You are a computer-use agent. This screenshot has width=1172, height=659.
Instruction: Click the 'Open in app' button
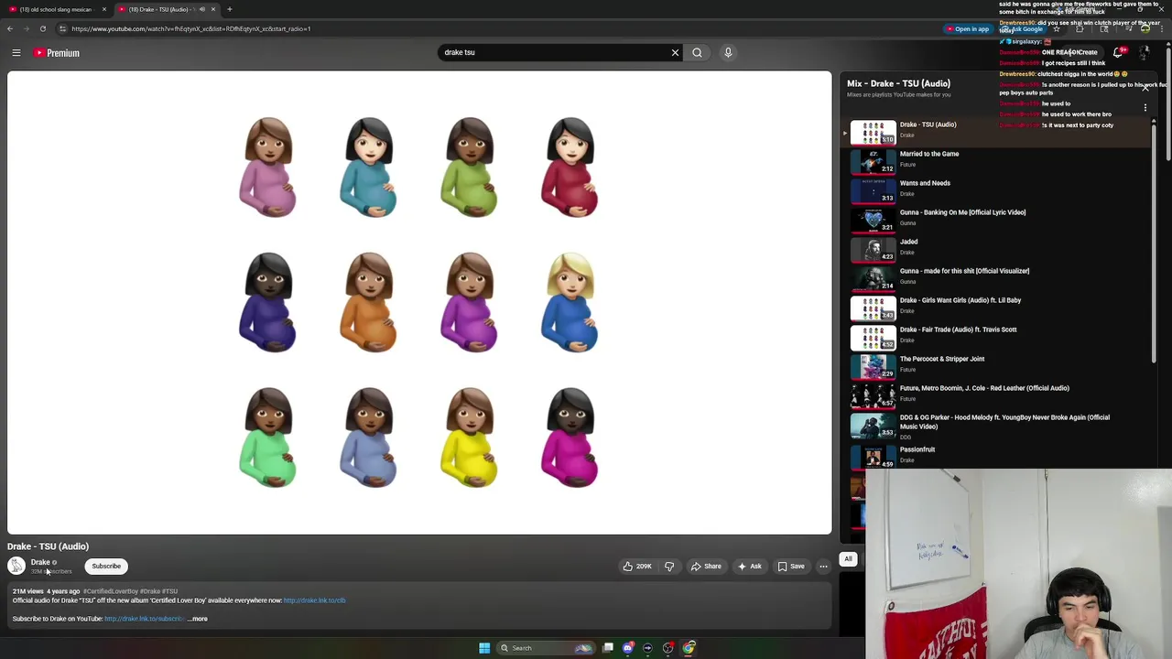968,28
